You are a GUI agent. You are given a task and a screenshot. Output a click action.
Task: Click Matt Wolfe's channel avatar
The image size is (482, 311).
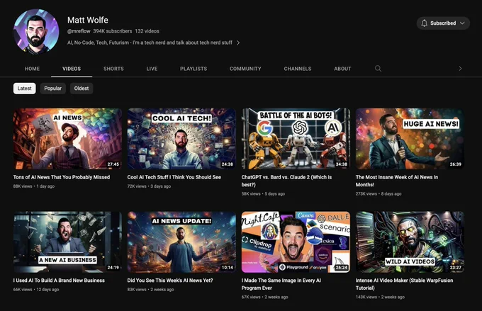click(35, 31)
